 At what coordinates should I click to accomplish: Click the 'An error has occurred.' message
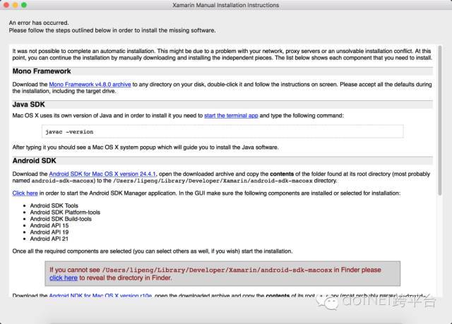click(x=39, y=23)
